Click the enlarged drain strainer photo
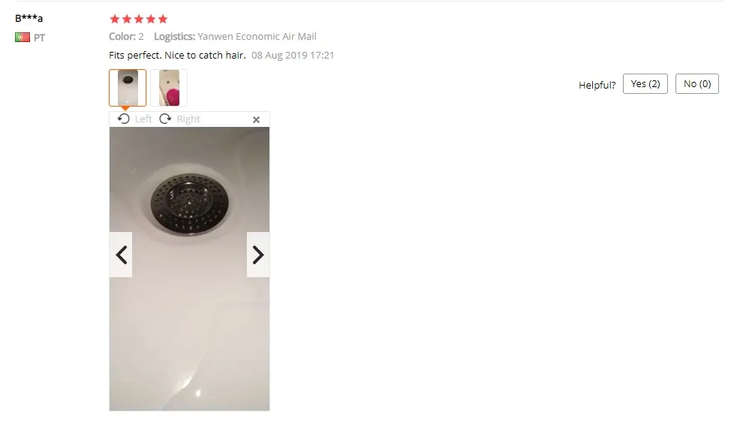Viewport: 737px width, 425px height. (189, 269)
